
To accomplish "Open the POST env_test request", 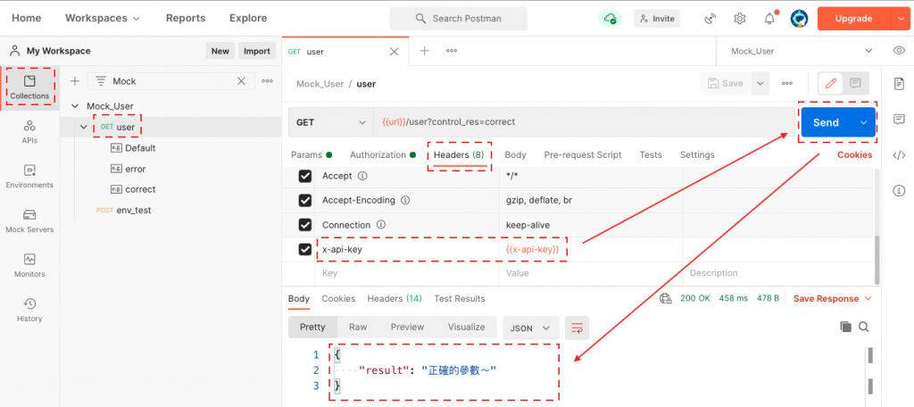I will pyautogui.click(x=123, y=210).
